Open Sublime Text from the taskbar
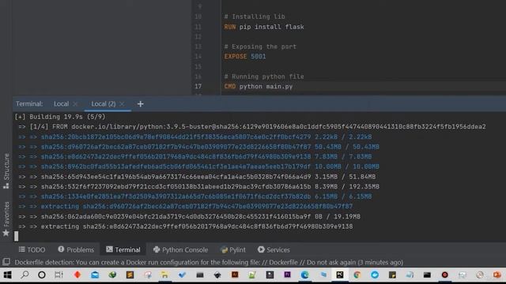Screen dimensions: 506x284 pos(130,275)
